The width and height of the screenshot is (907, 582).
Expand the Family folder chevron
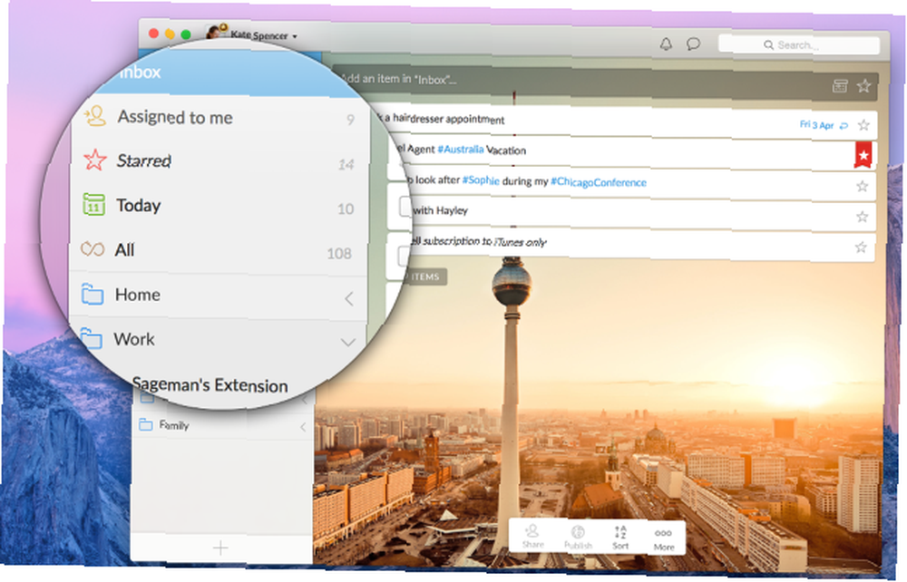click(x=303, y=427)
